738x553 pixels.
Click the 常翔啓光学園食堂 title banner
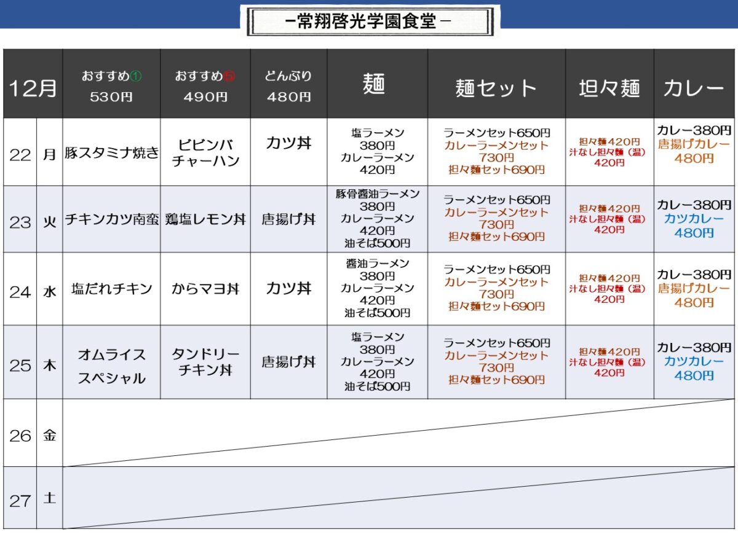370,22
